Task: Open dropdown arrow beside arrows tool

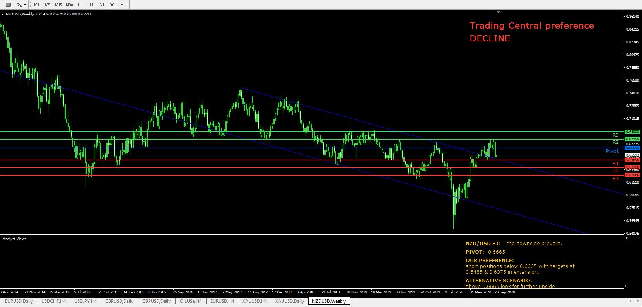Action: click(25, 5)
